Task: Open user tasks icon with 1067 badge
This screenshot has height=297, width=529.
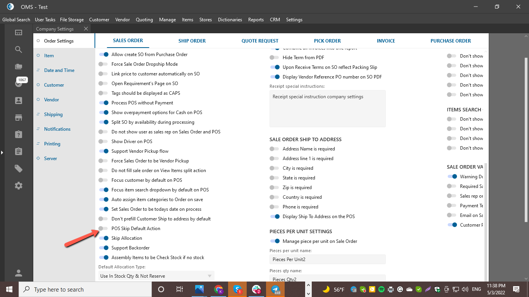Action: [x=18, y=83]
